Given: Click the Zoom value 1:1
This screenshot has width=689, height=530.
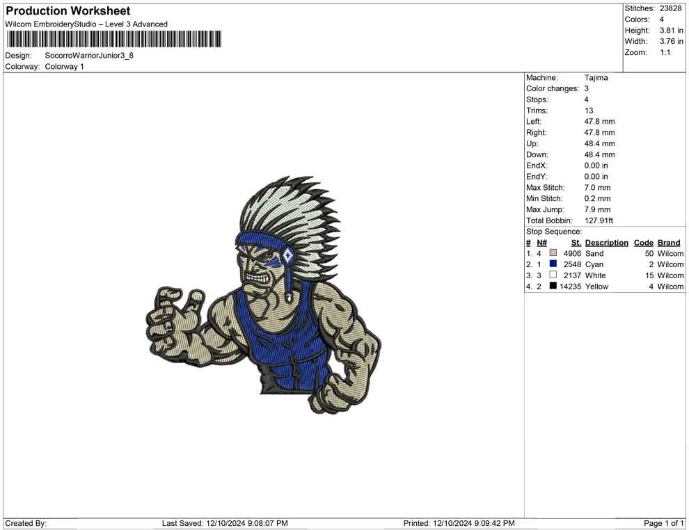Looking at the screenshot, I should point(665,53).
